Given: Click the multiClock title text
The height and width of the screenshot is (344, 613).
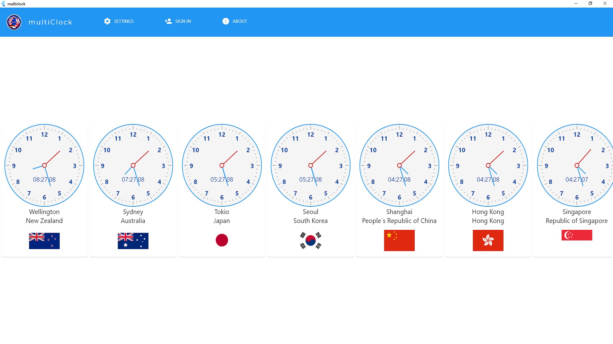Looking at the screenshot, I should [x=50, y=22].
